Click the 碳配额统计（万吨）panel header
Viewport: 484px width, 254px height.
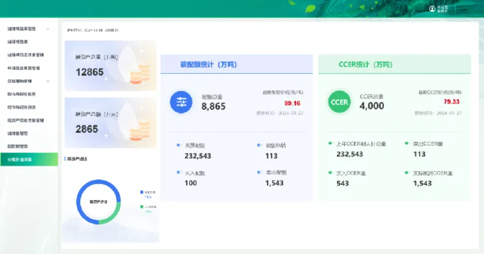[x=236, y=64]
